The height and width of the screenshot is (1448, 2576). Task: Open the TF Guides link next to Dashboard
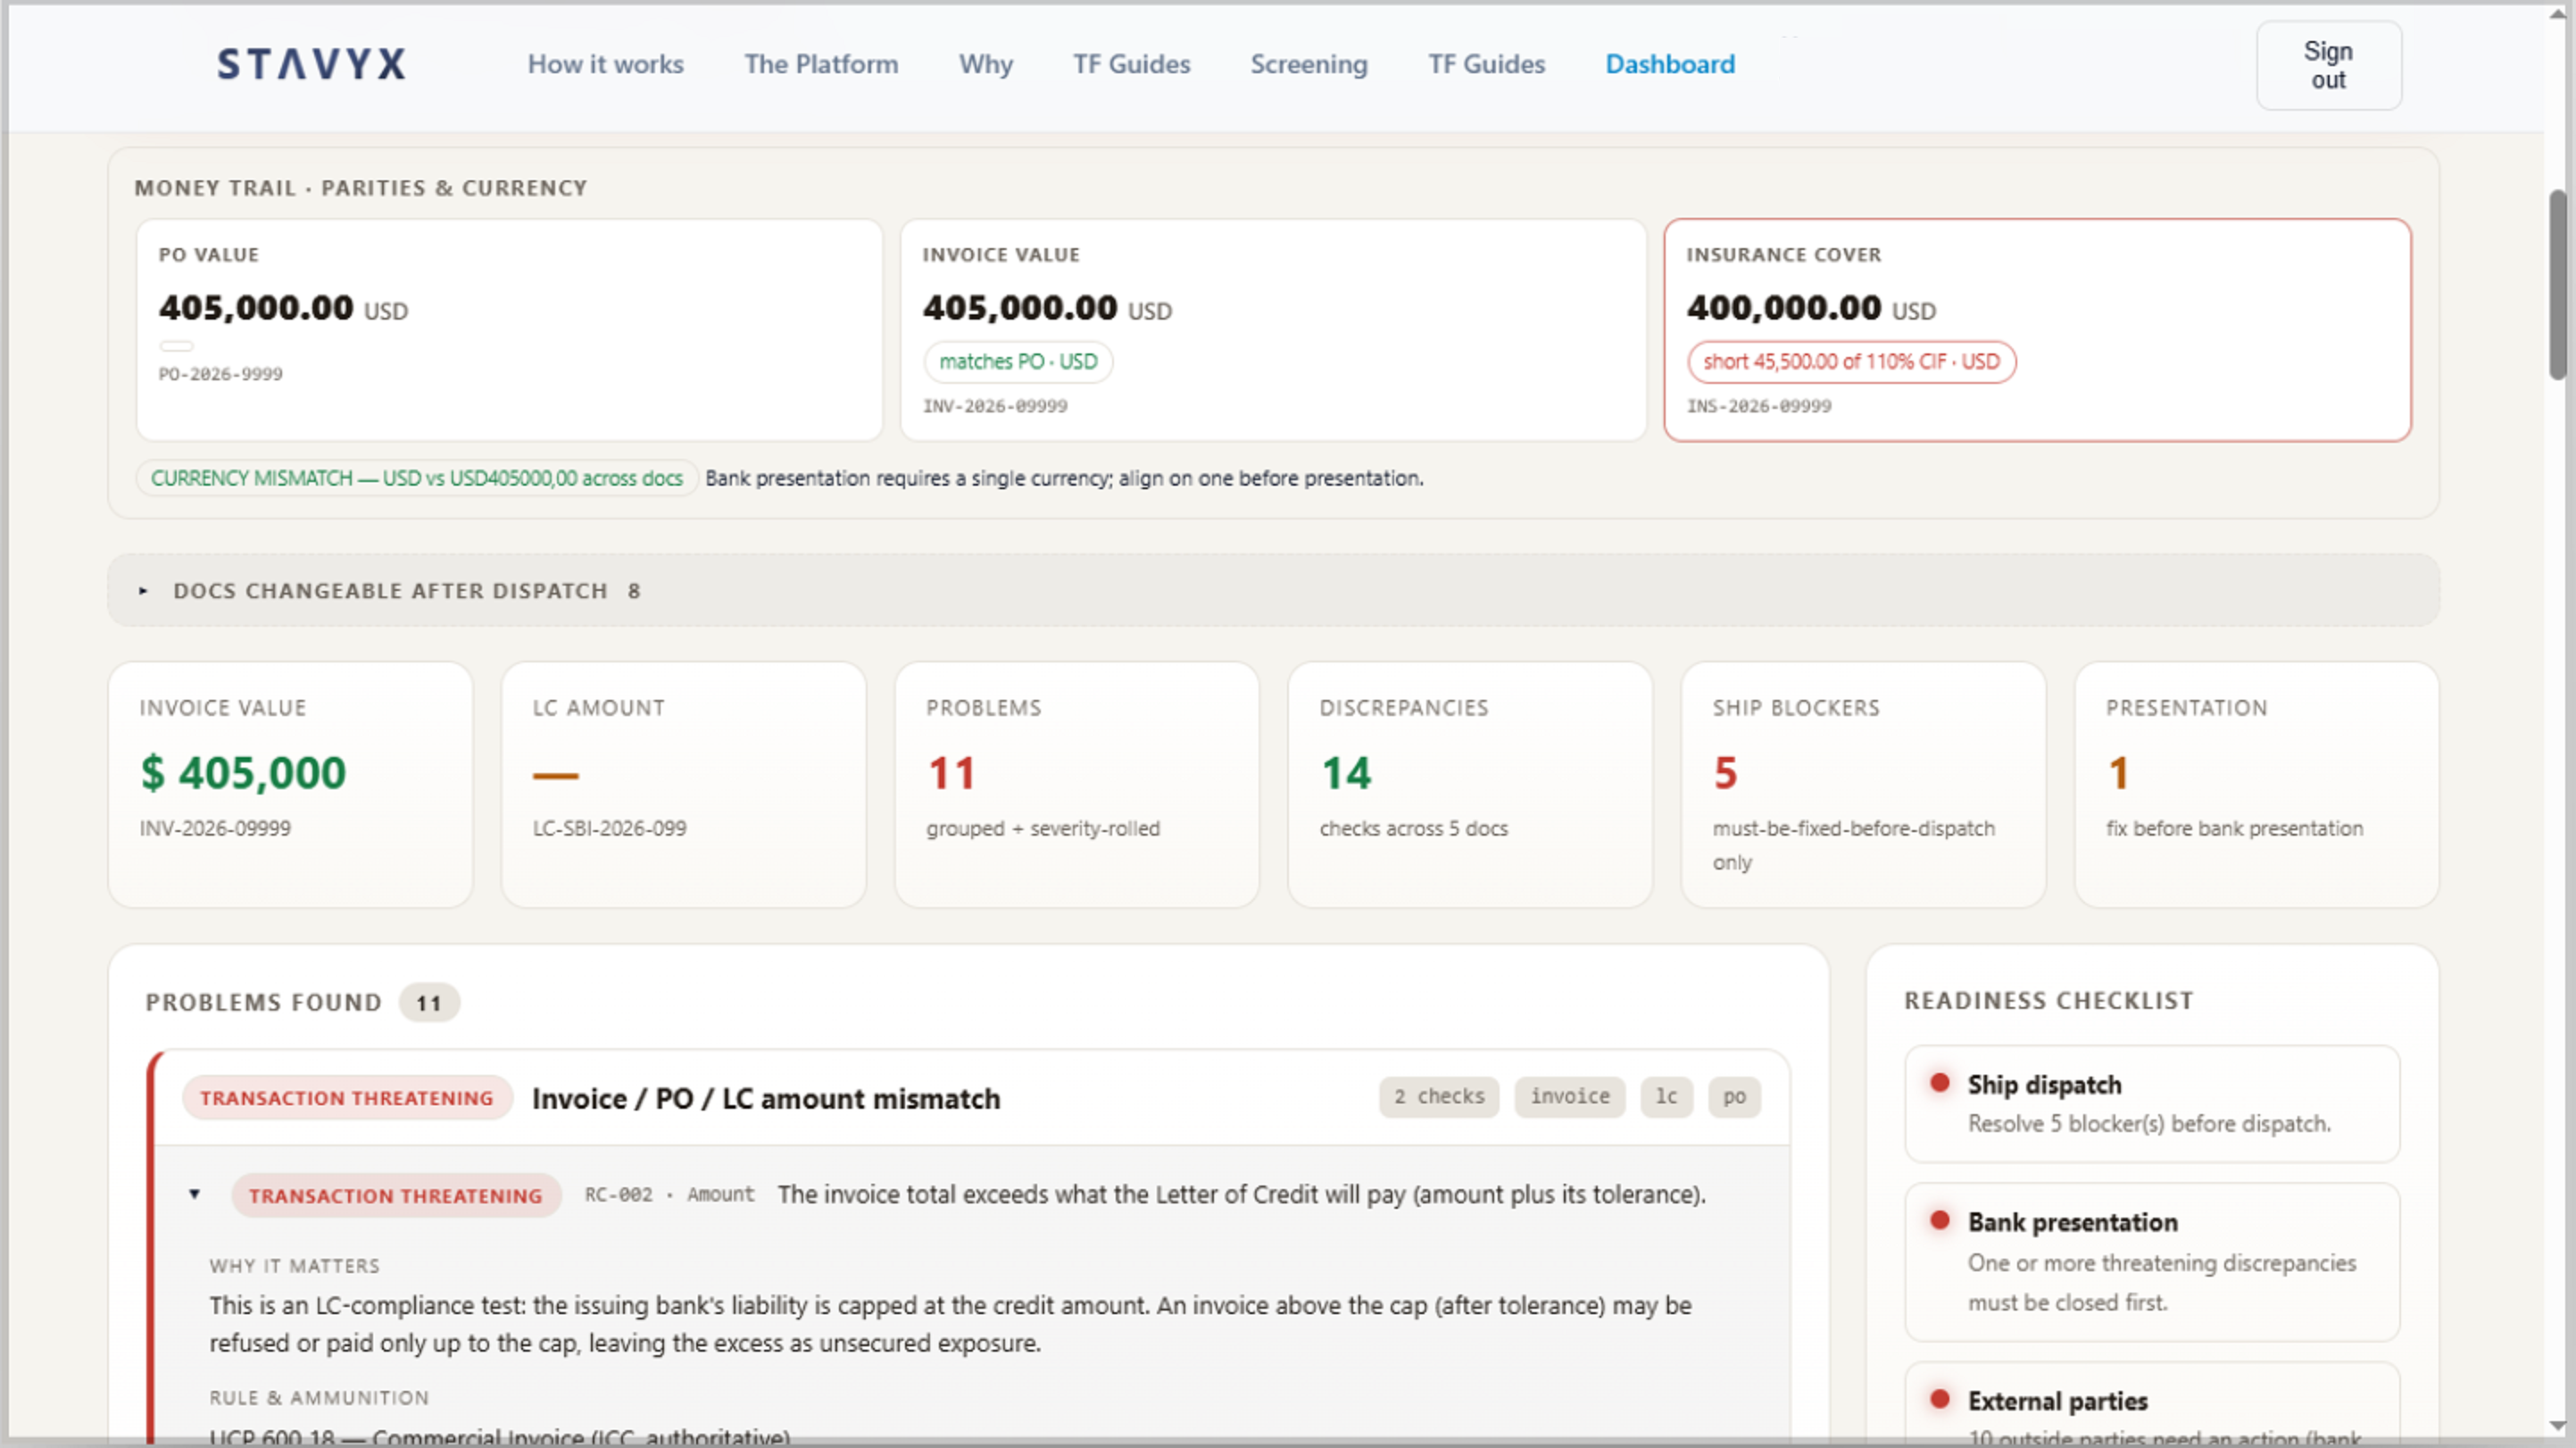tap(1486, 64)
